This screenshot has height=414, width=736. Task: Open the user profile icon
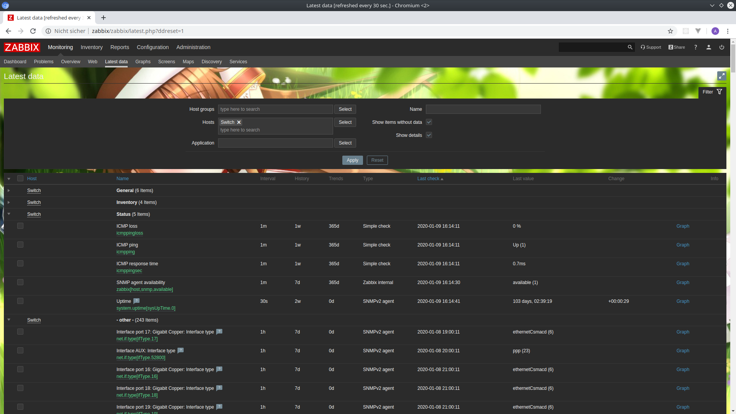pyautogui.click(x=708, y=47)
